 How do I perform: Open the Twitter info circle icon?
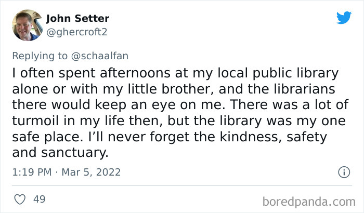click(x=343, y=171)
